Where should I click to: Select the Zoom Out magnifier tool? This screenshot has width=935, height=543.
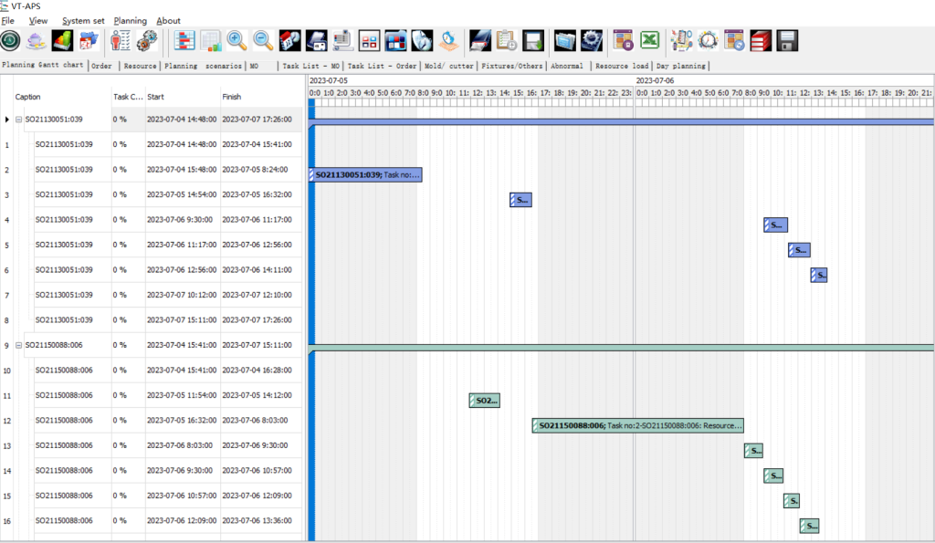coord(262,40)
